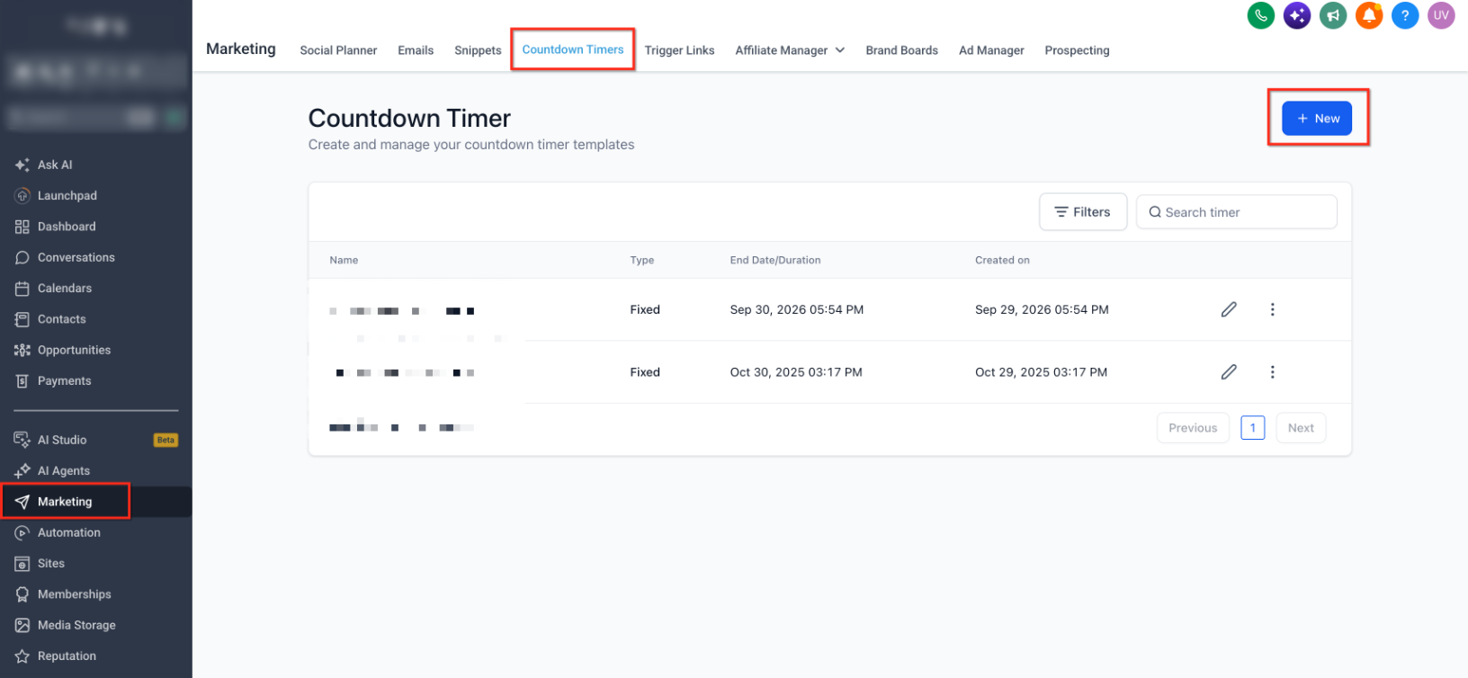Open the UV user avatar menu
This screenshot has width=1468, height=678.
[1440, 15]
